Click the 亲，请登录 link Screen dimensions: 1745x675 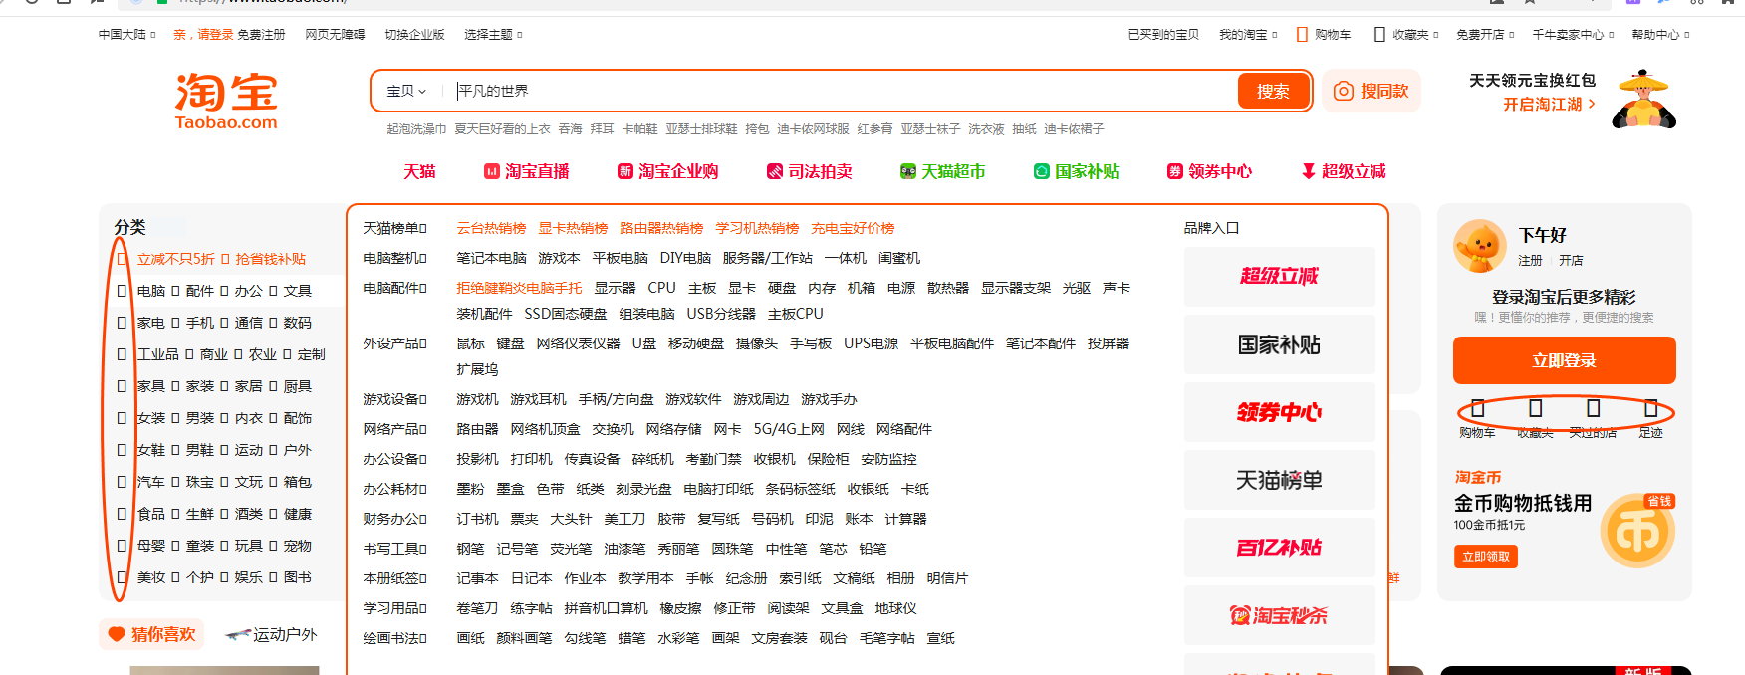[x=203, y=35]
